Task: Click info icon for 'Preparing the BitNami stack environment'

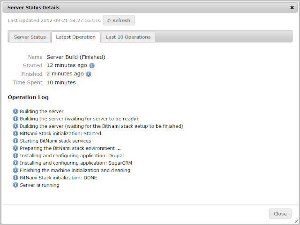Action: click(x=15, y=148)
